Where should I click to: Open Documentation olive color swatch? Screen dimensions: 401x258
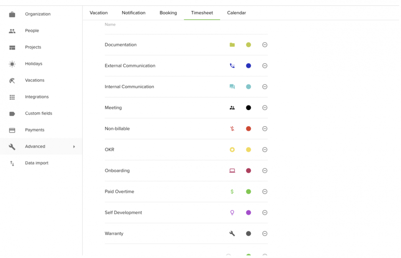tap(248, 45)
